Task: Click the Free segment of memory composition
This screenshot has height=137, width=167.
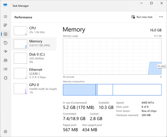Action: 137,90
